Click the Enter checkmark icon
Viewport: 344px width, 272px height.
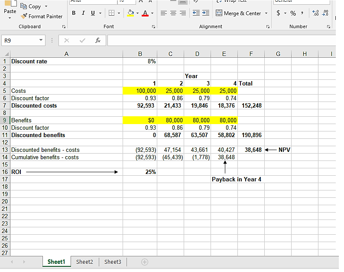tap(82, 40)
